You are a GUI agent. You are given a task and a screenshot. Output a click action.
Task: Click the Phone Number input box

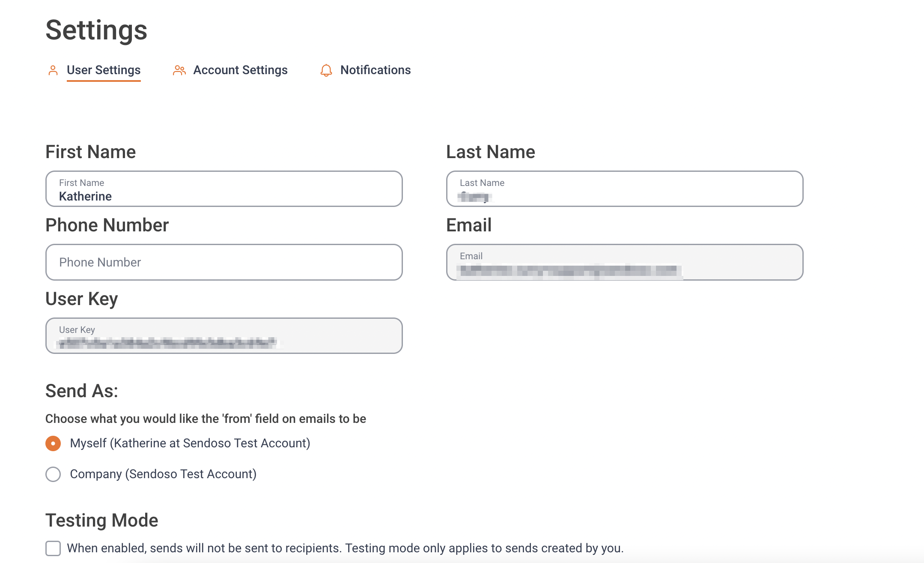point(224,262)
